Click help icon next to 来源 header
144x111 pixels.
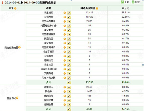click(15, 8)
